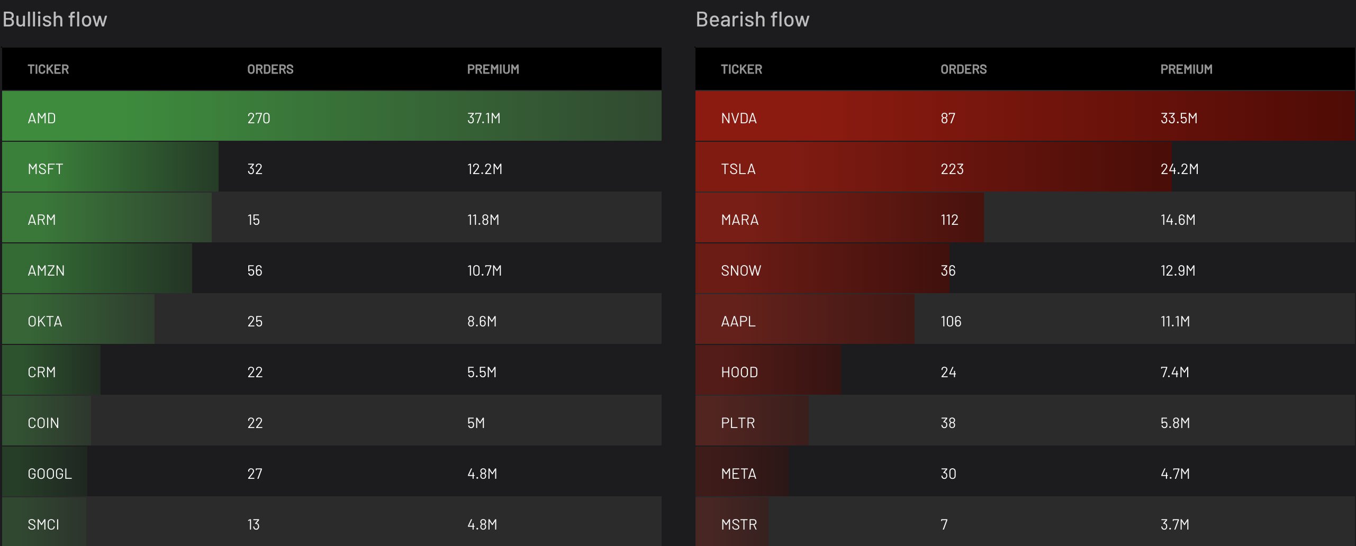Click MARA's 112 orders value
This screenshot has height=546, width=1356.
(x=950, y=220)
